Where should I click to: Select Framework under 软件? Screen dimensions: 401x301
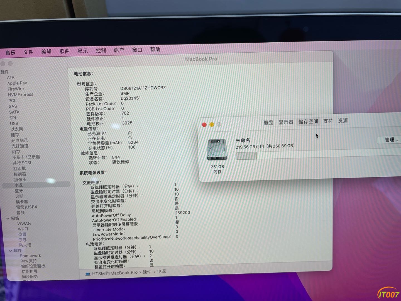click(x=30, y=256)
